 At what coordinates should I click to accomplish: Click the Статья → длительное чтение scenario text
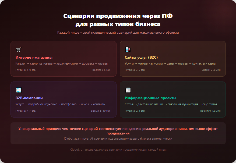point(171,104)
